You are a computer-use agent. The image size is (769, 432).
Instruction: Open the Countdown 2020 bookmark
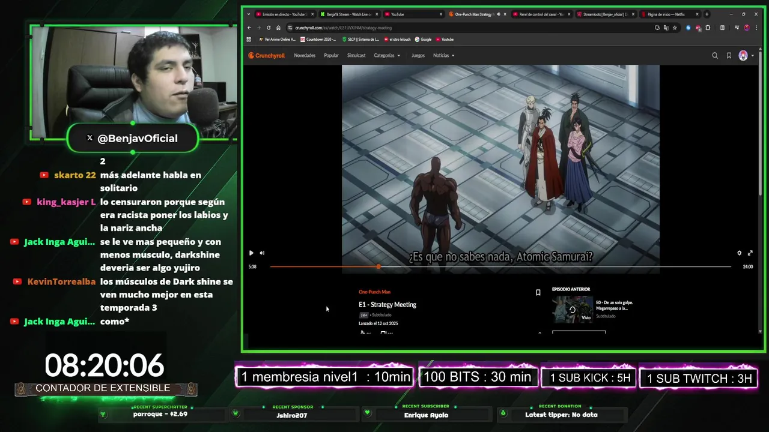coord(318,39)
